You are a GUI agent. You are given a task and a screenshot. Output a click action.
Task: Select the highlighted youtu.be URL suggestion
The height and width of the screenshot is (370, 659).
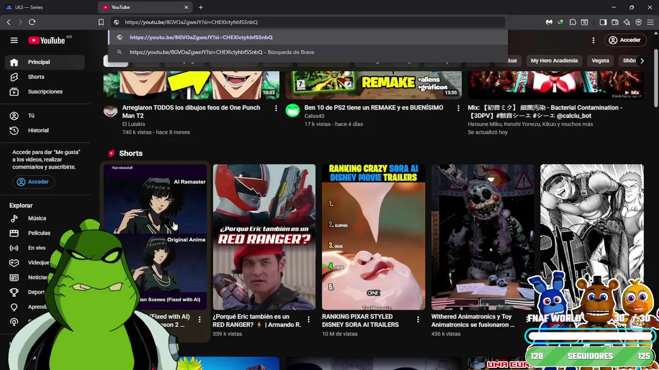click(x=308, y=38)
